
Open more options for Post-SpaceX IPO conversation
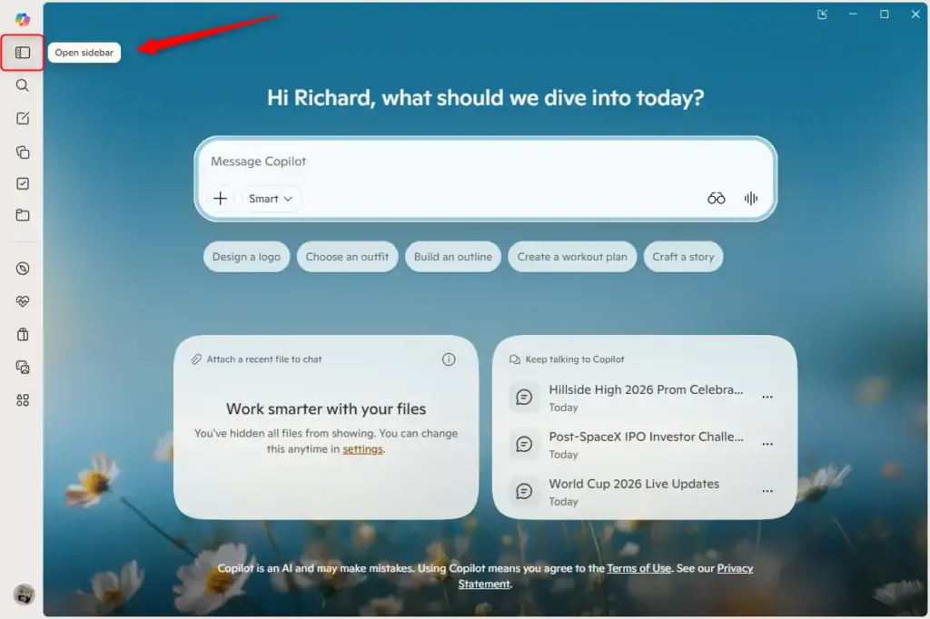pos(767,444)
